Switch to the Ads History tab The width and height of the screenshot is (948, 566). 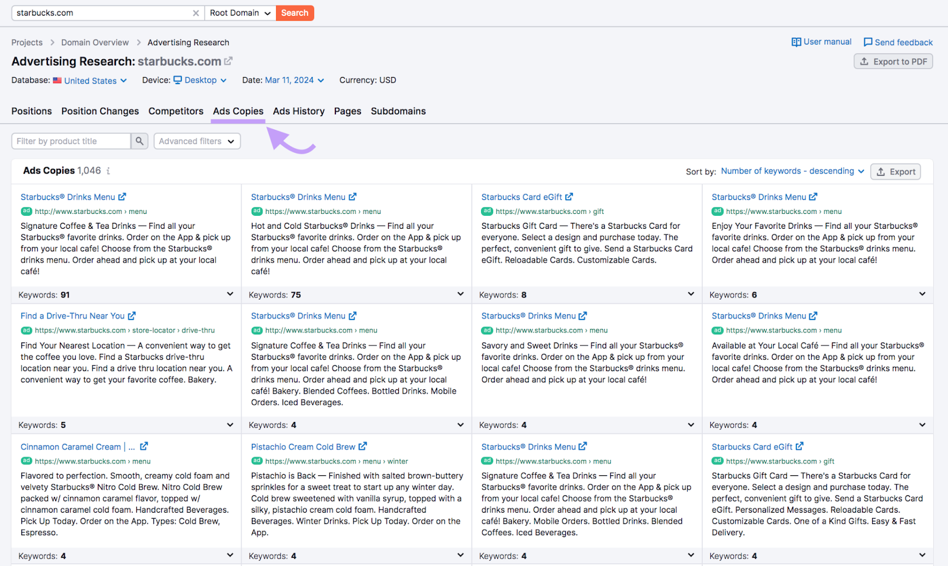pos(299,111)
